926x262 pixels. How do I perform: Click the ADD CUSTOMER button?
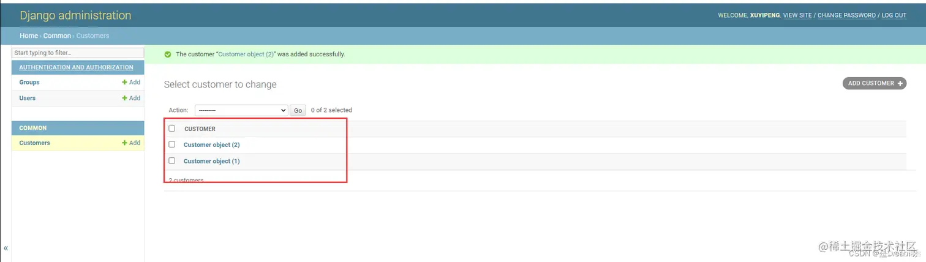click(x=875, y=83)
